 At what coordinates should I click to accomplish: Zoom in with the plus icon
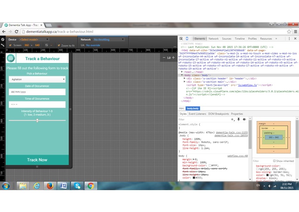[x=173, y=58]
